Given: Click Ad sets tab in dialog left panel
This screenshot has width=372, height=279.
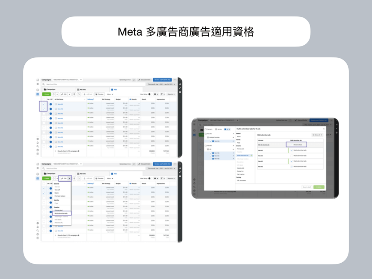Looking at the screenshot, I should pyautogui.click(x=218, y=129).
